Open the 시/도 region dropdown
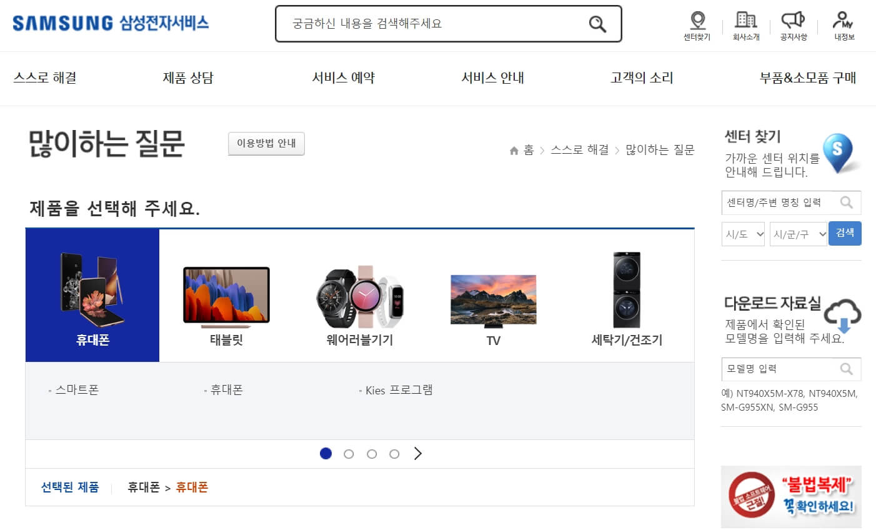Screen dimensions: 876x530 point(743,234)
